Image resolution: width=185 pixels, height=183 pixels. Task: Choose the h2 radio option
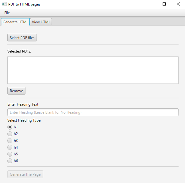(10, 134)
